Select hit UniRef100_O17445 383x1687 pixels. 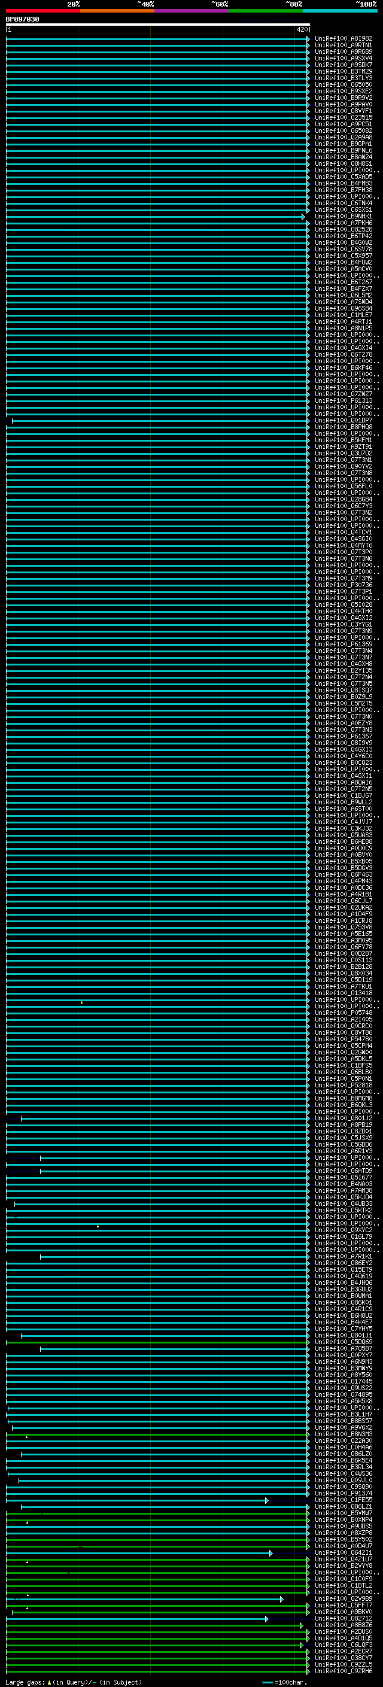coord(343,1382)
